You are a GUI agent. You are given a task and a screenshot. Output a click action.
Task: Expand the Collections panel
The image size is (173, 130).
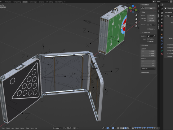click(x=145, y=73)
